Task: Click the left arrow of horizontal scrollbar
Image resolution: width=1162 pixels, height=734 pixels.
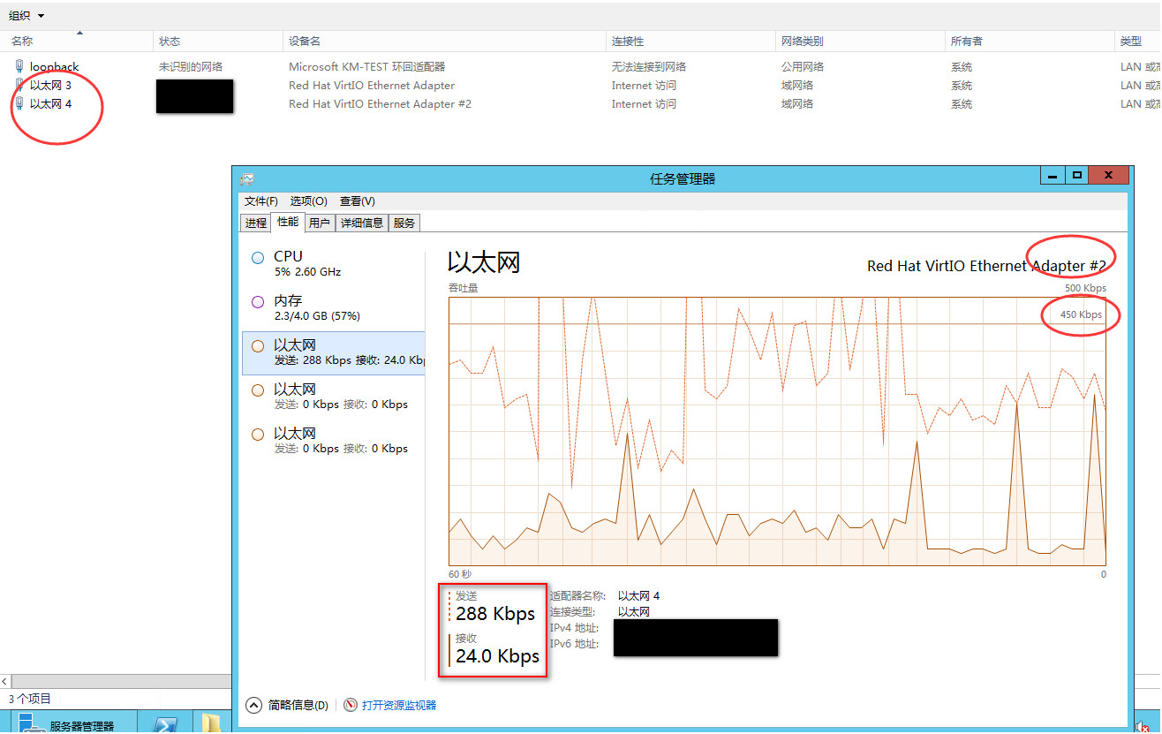Action: pos(5,682)
